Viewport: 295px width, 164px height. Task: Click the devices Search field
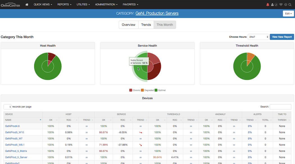tap(280, 107)
